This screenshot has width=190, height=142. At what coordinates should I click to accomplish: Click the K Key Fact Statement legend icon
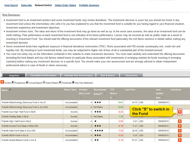(x=73, y=82)
